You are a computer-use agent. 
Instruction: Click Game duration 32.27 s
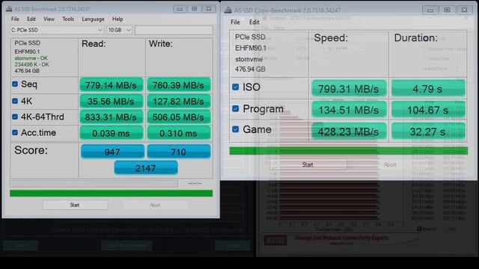point(428,132)
